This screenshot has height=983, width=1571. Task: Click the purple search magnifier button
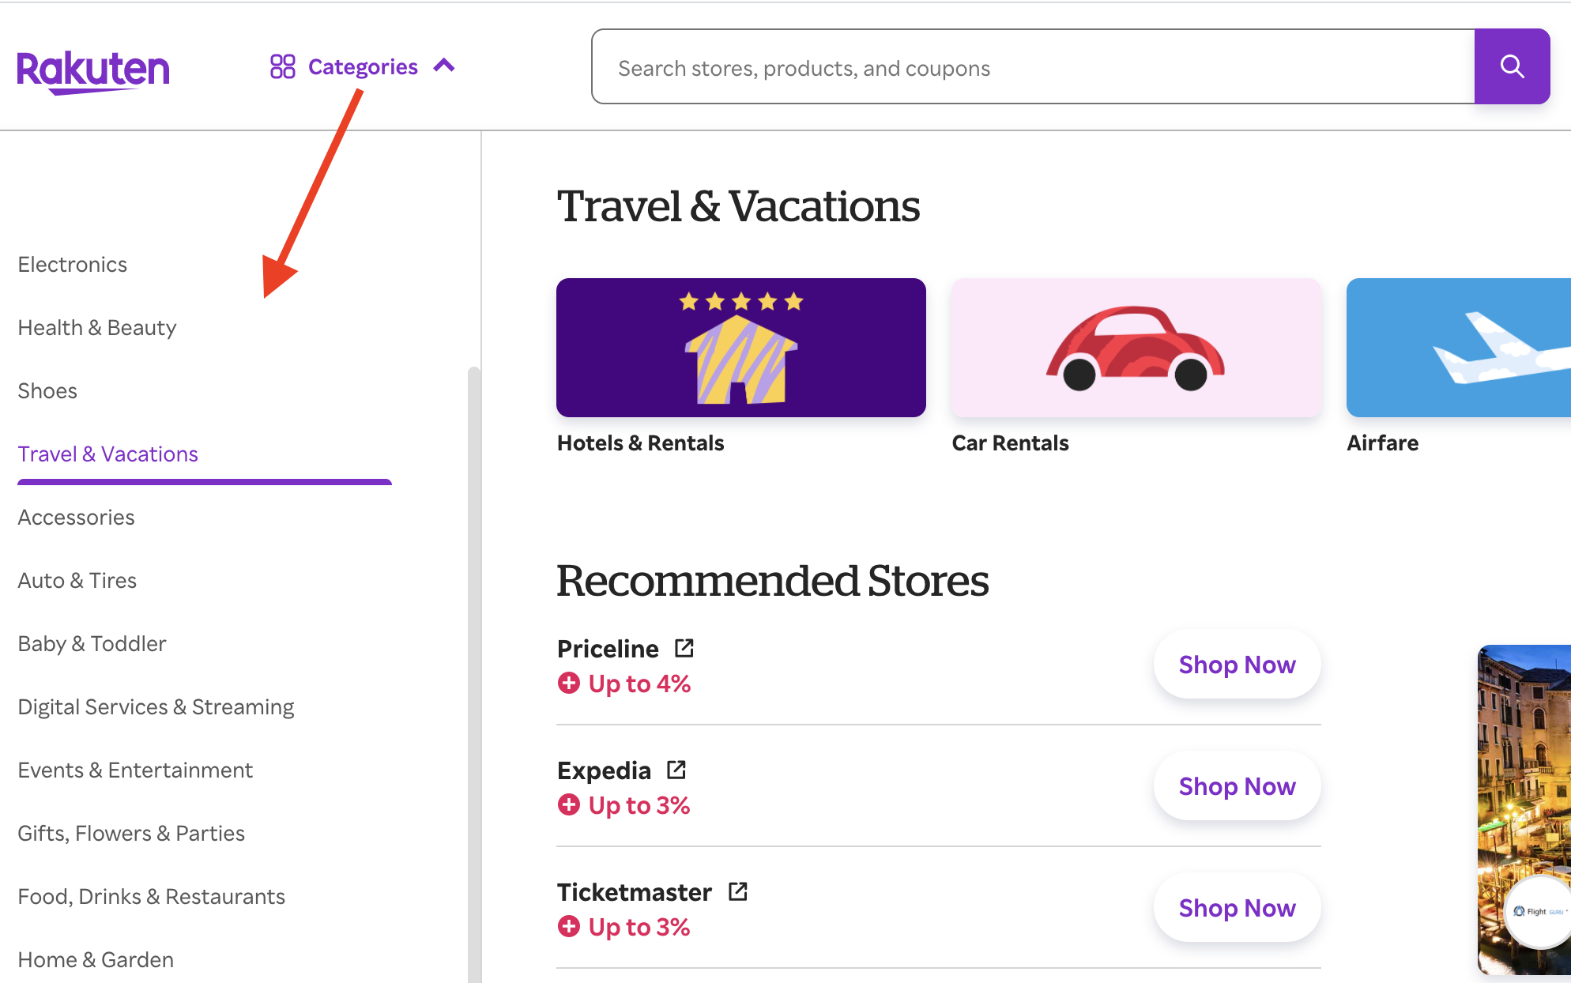pos(1512,66)
